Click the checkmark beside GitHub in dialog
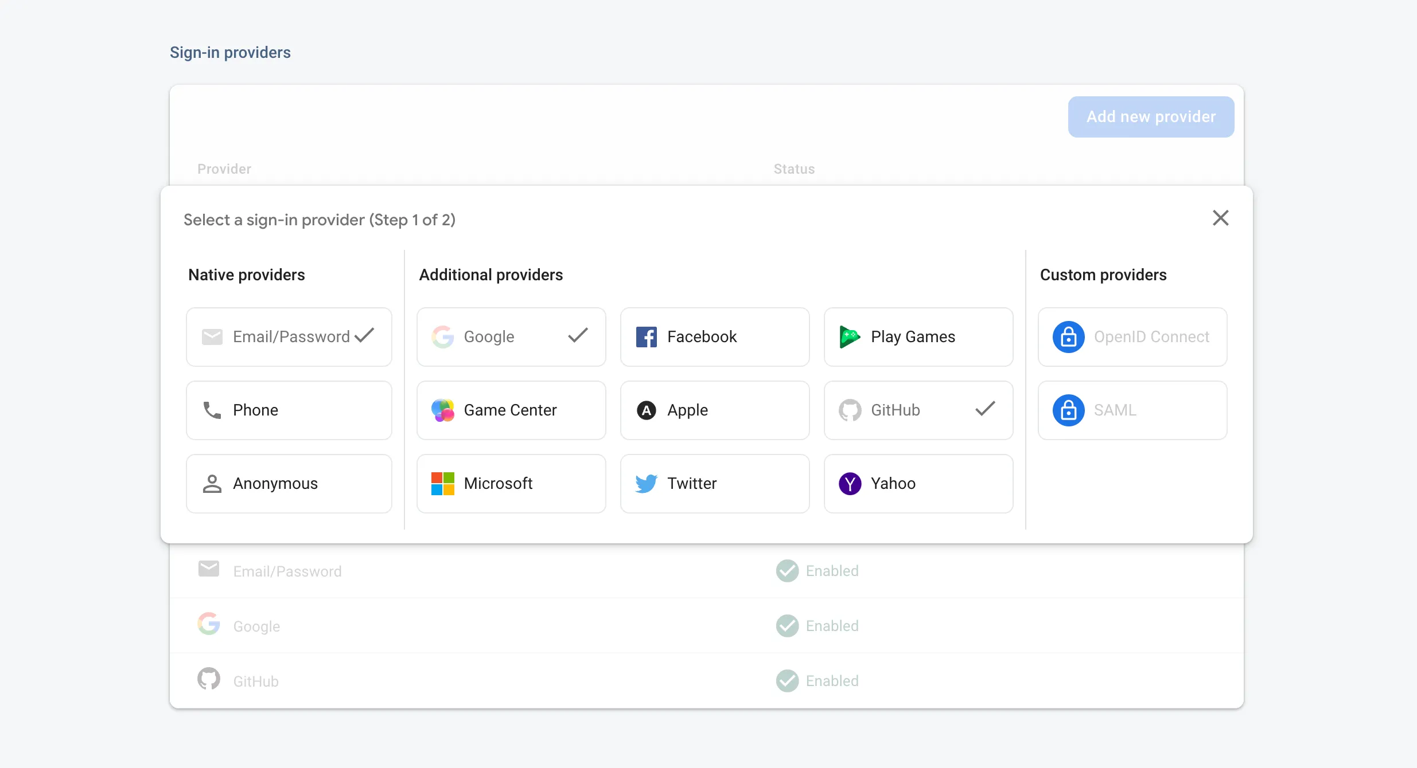The height and width of the screenshot is (768, 1417). click(x=985, y=409)
